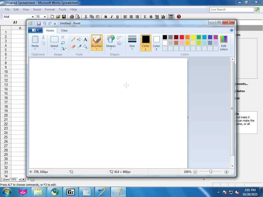Click the Open folder icon in Works toolbar
263x197 pixels.
tap(58, 17)
